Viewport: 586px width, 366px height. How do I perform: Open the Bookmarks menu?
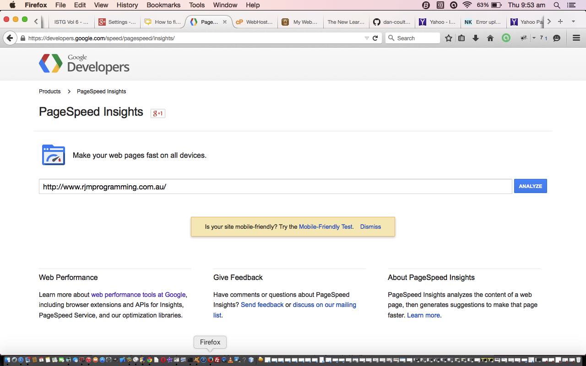164,5
